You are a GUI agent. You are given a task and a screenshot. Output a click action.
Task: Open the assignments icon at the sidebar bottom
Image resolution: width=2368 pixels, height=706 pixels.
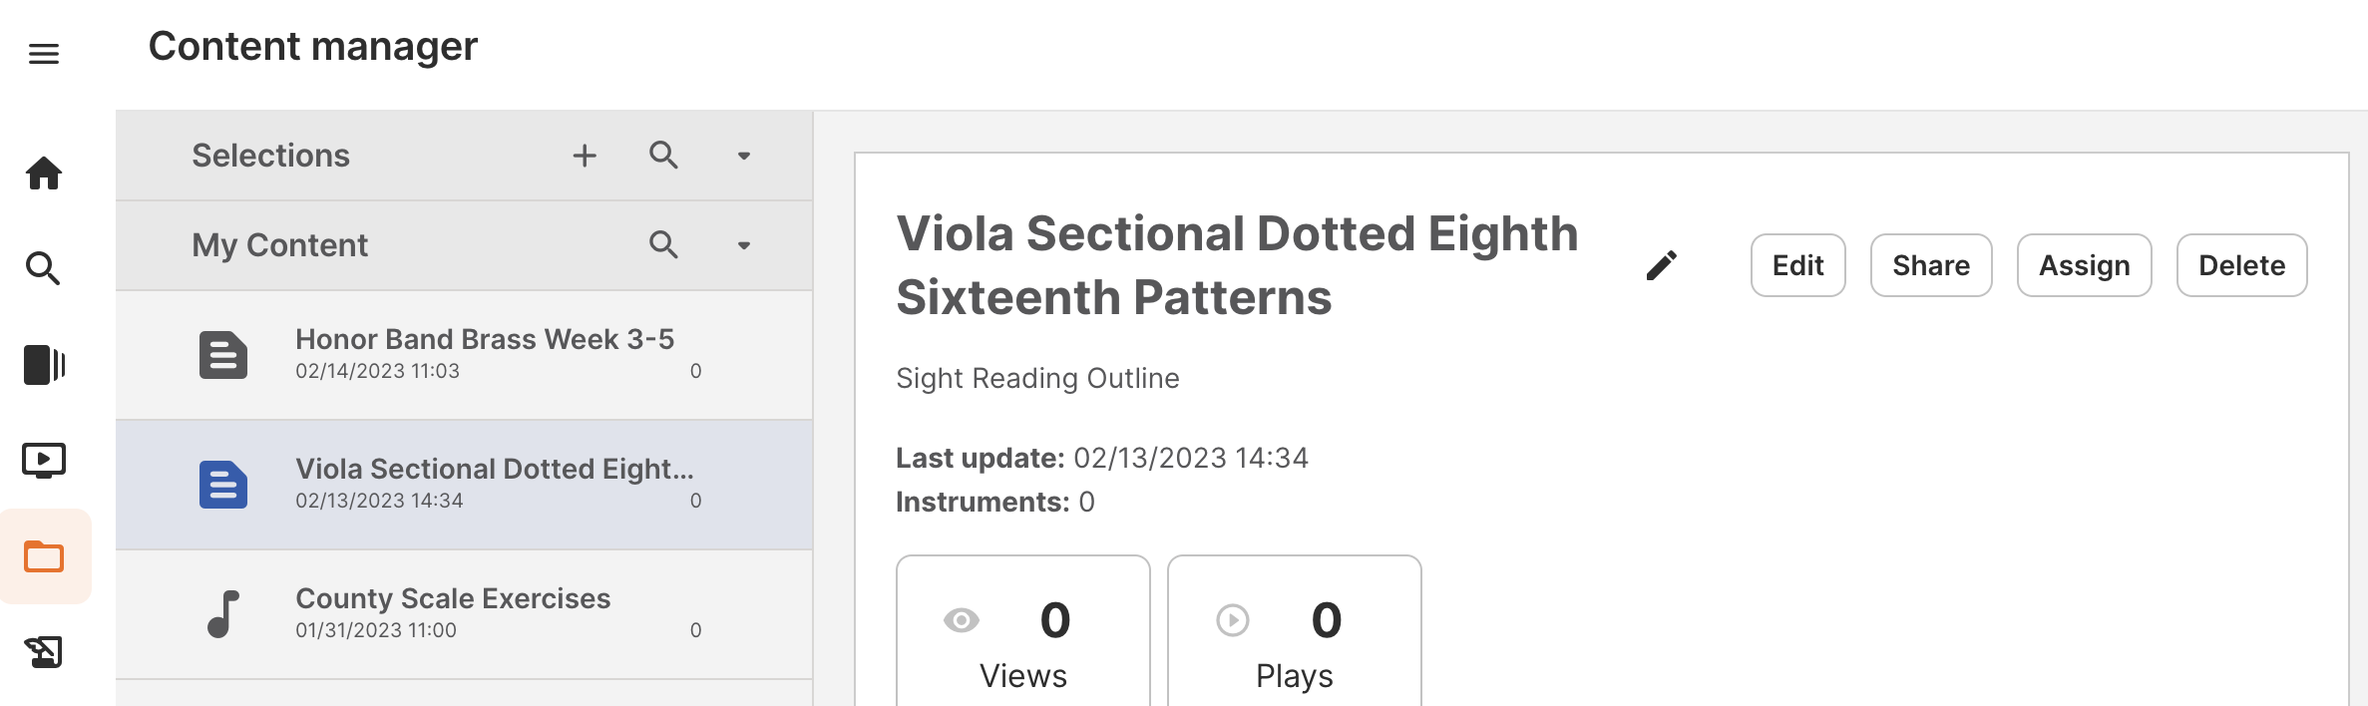point(44,652)
